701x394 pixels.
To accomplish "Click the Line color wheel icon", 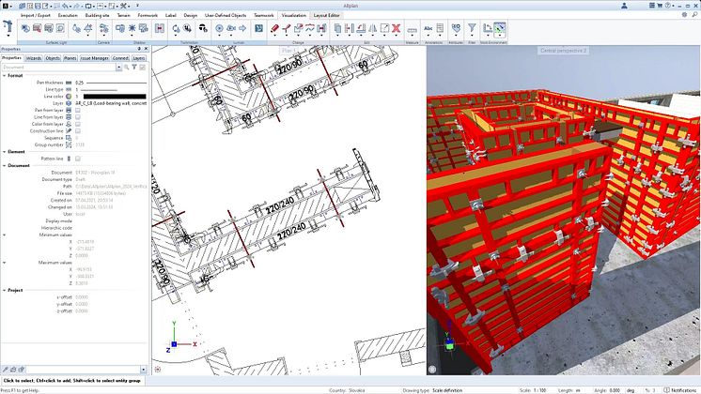I will [x=69, y=96].
